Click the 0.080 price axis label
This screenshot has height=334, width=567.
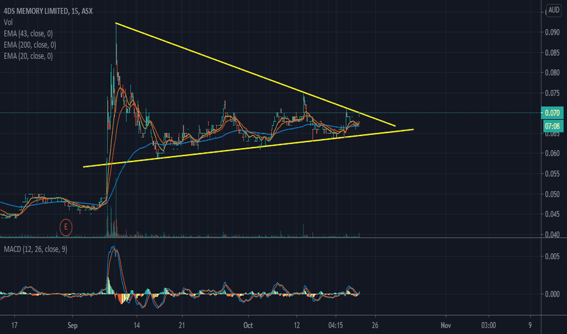(552, 73)
